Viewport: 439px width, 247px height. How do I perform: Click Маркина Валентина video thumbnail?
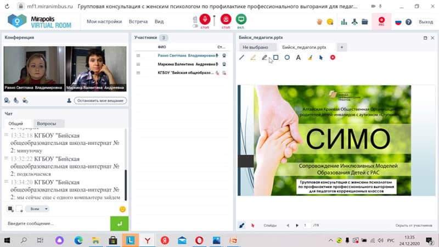[95, 69]
